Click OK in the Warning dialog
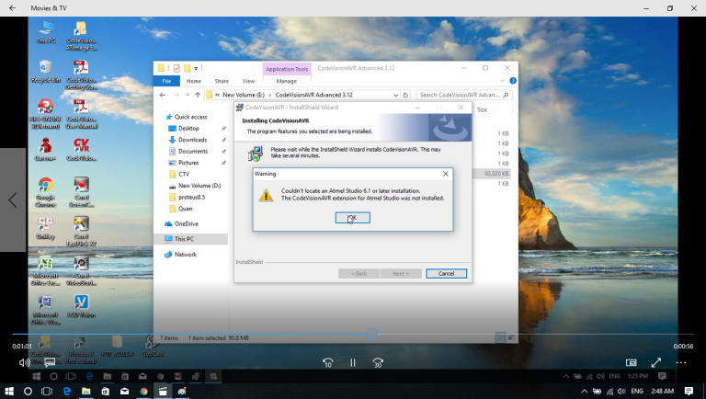 click(352, 218)
